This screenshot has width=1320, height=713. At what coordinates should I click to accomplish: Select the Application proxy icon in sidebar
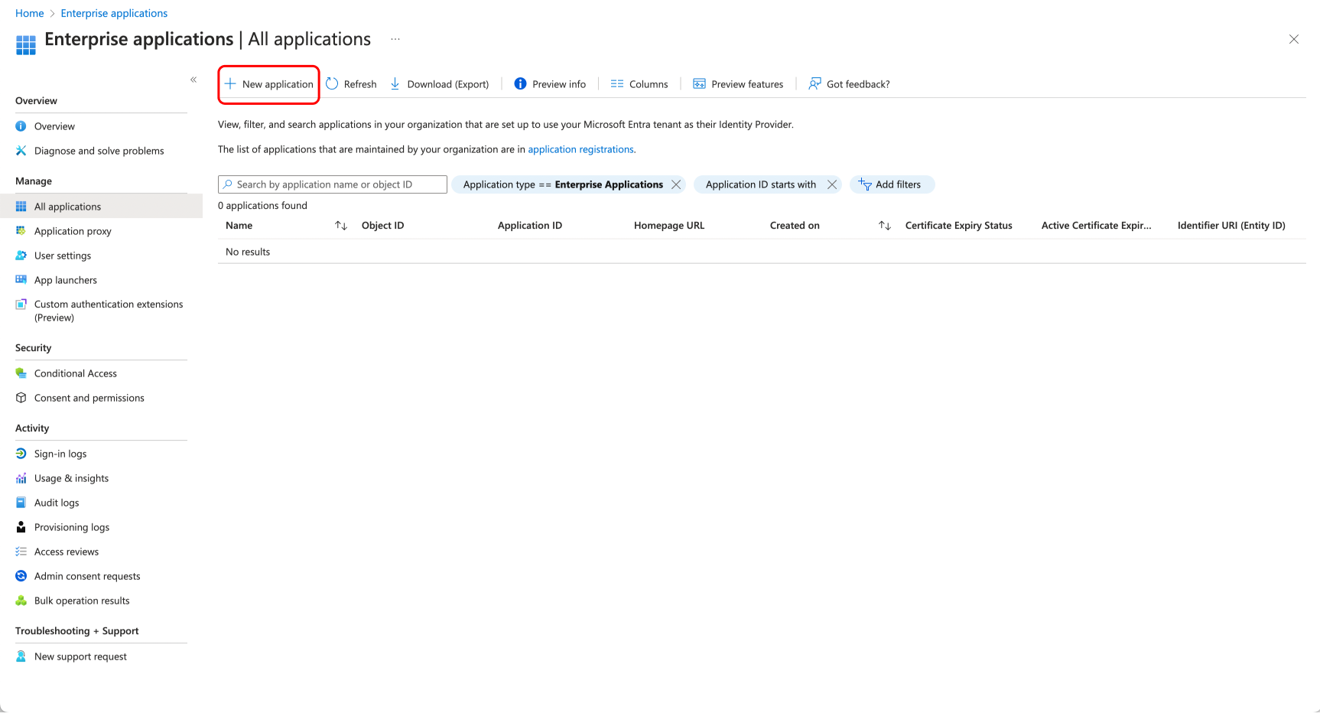[x=21, y=230]
